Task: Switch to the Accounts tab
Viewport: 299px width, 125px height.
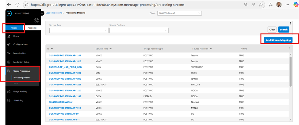Action: 32,28
